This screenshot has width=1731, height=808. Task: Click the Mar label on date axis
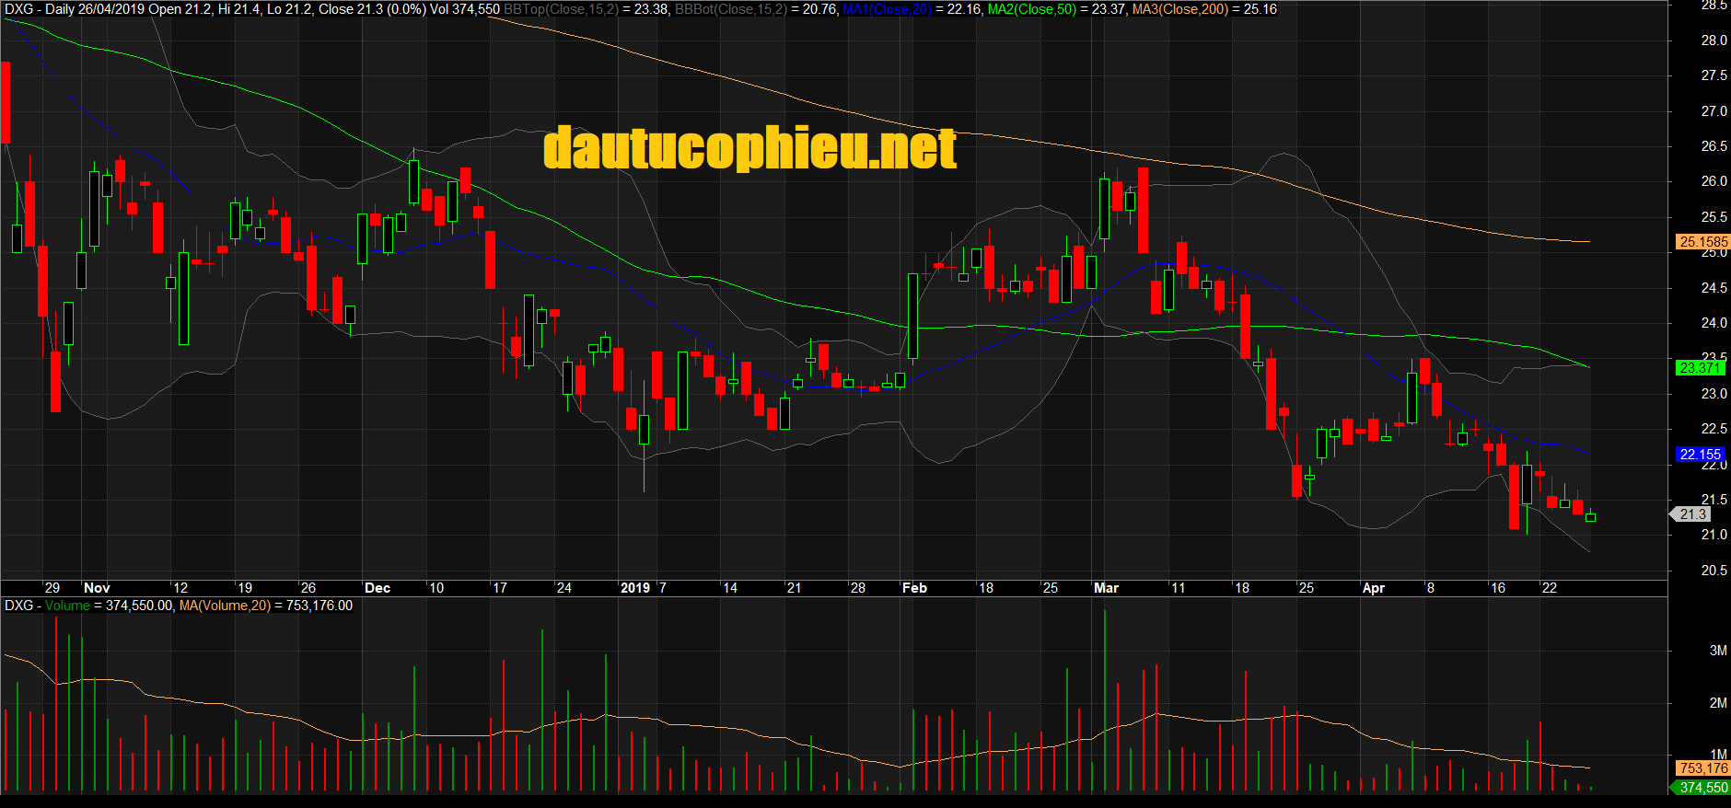point(1106,588)
